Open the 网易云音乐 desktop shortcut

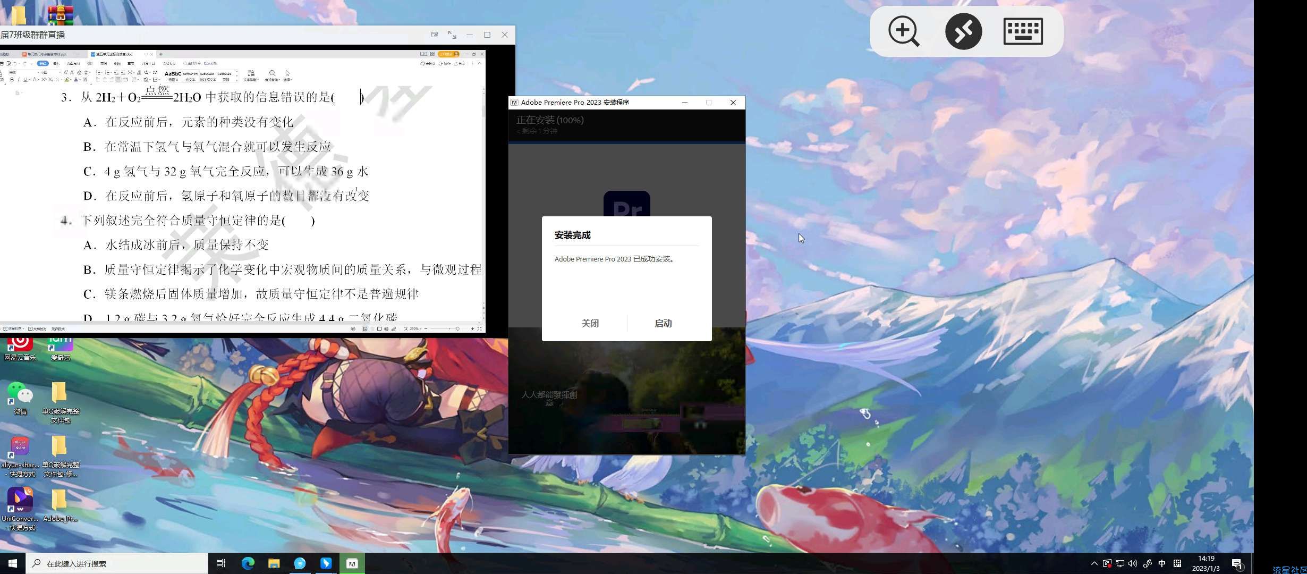[20, 349]
